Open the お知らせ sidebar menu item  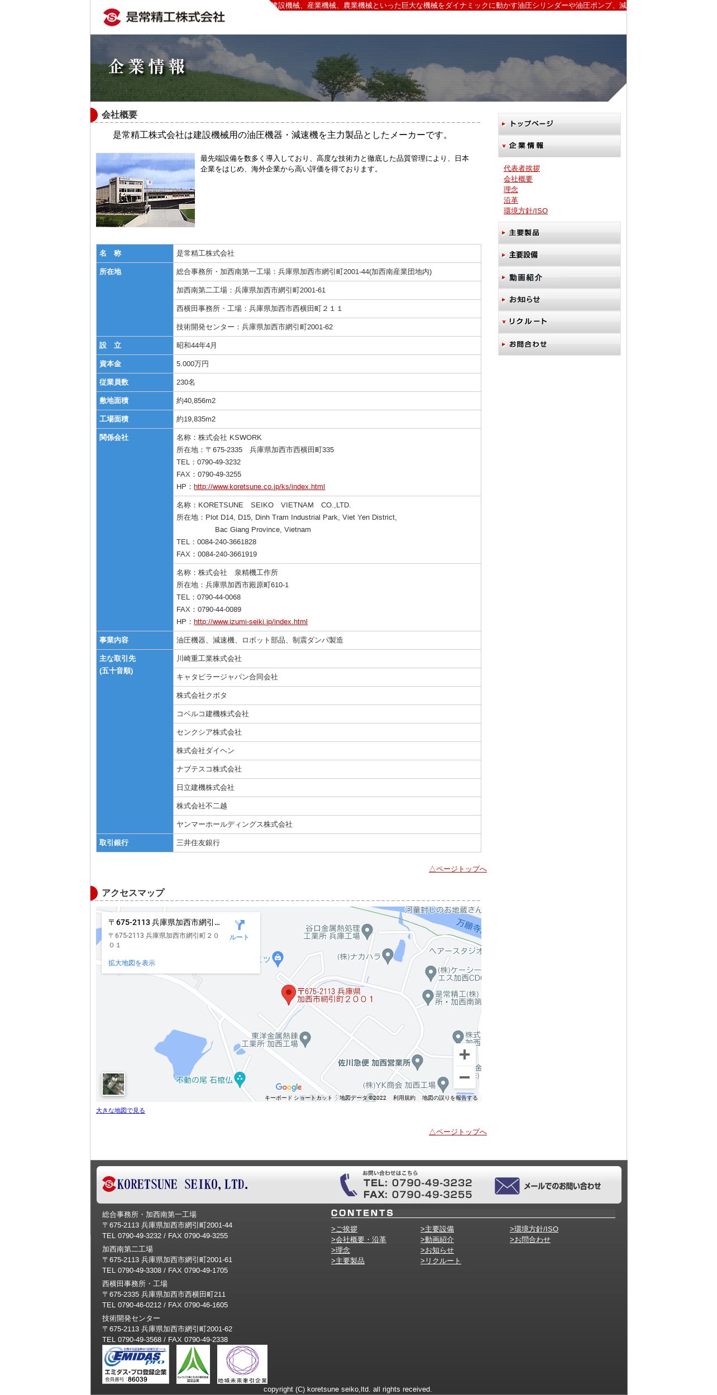559,300
